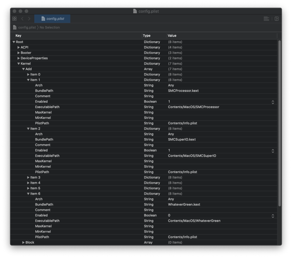This screenshot has height=258, width=292.
Task: Expand the Booter dictionary
Action: [19, 53]
